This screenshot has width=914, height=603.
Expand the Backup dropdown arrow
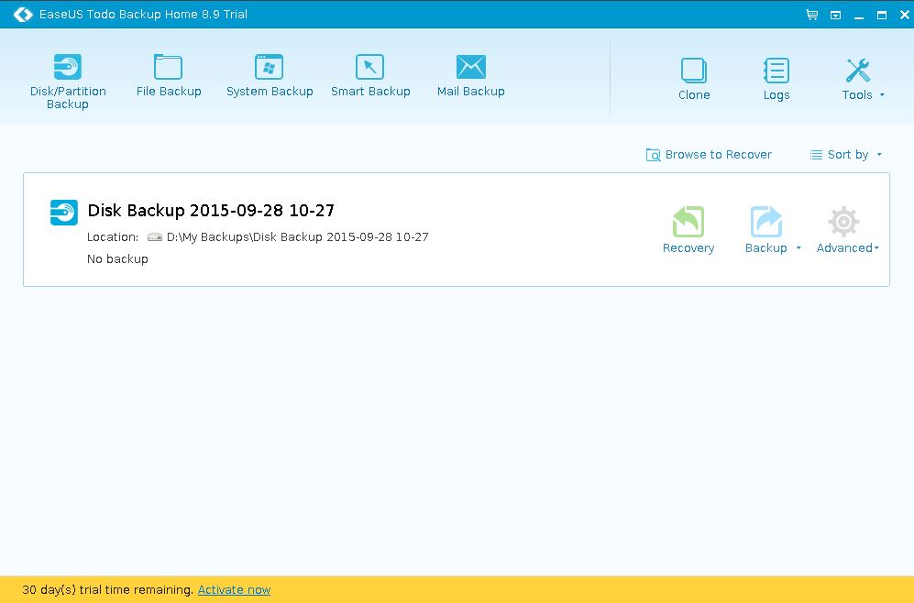[798, 248]
